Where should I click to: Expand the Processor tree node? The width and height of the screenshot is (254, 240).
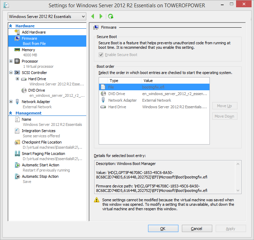(11, 61)
